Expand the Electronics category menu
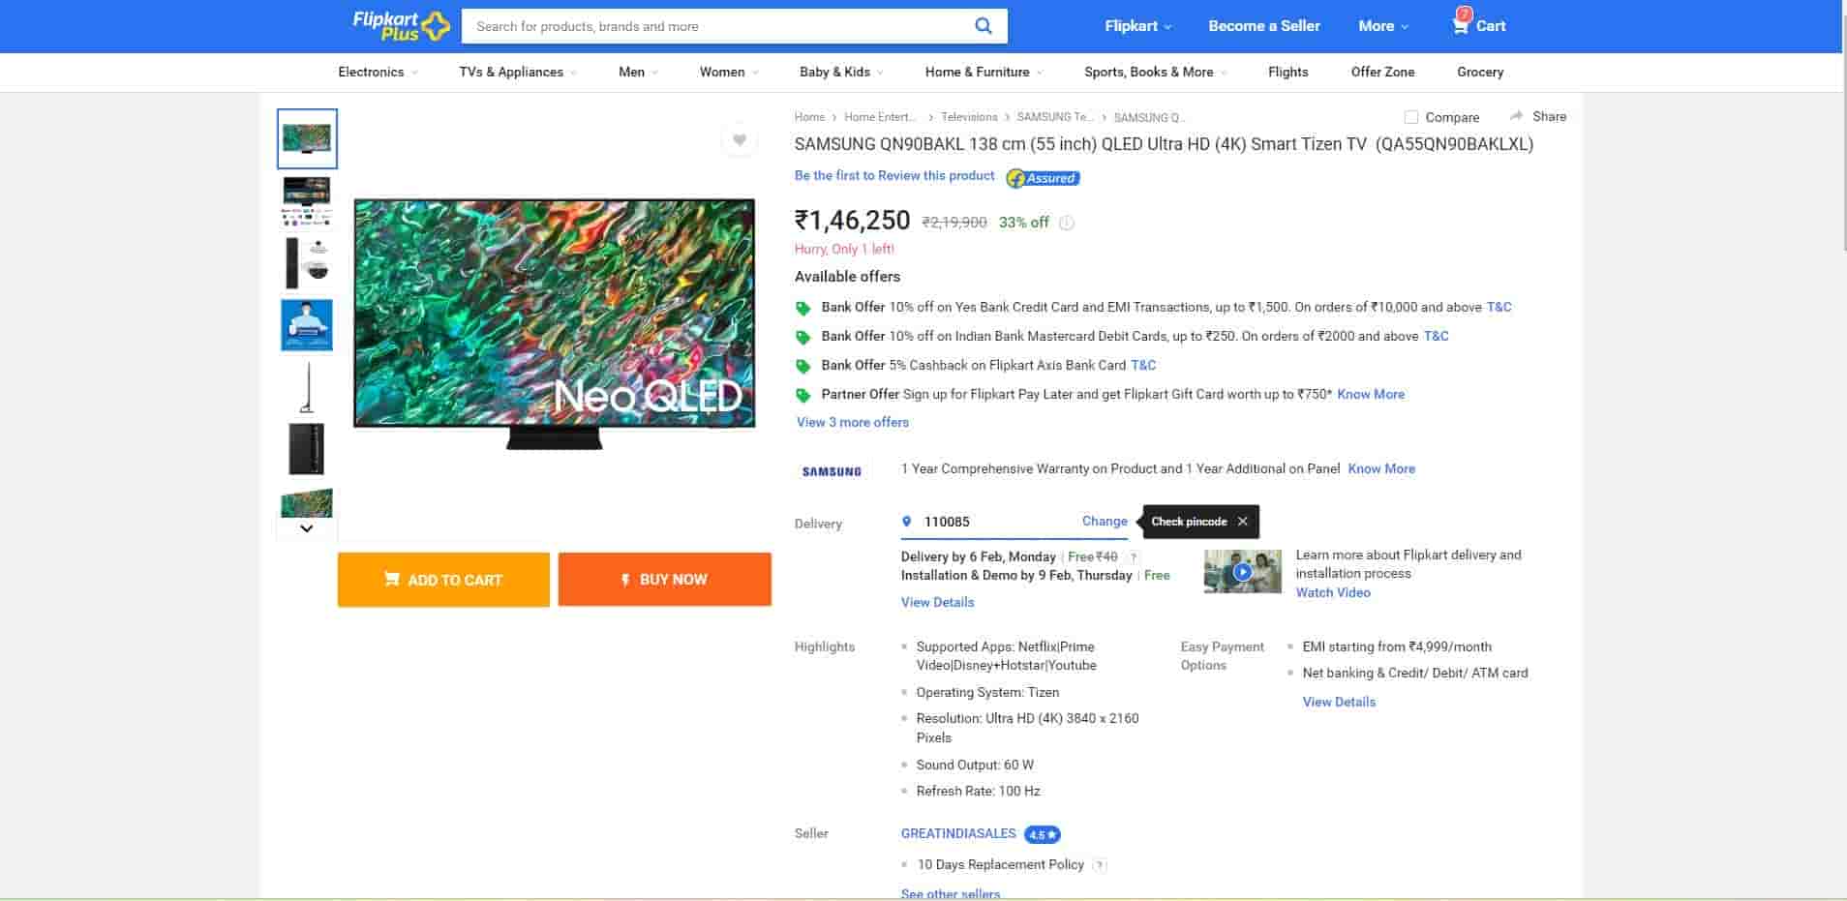This screenshot has height=901, width=1847. pyautogui.click(x=378, y=73)
